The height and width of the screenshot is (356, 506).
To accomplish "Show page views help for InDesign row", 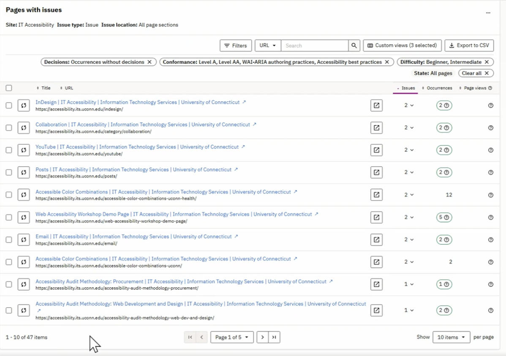I will point(490,105).
